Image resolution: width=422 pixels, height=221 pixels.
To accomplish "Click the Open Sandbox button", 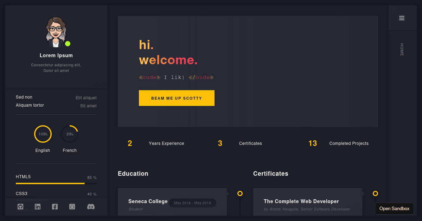I will (394, 208).
